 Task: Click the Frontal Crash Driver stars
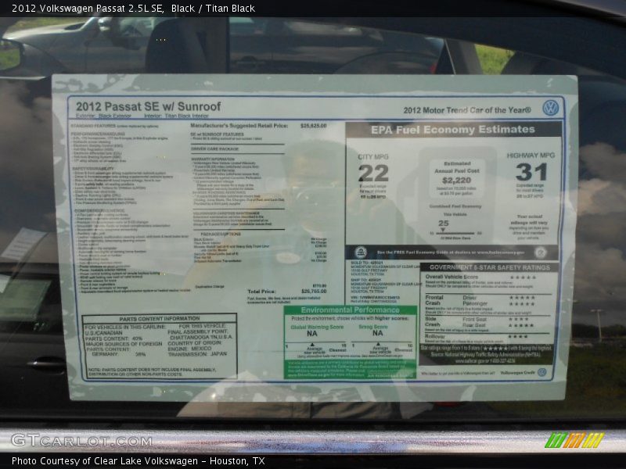522,298
